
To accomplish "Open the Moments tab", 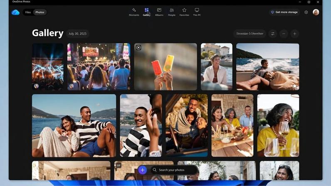I will 134,12.
